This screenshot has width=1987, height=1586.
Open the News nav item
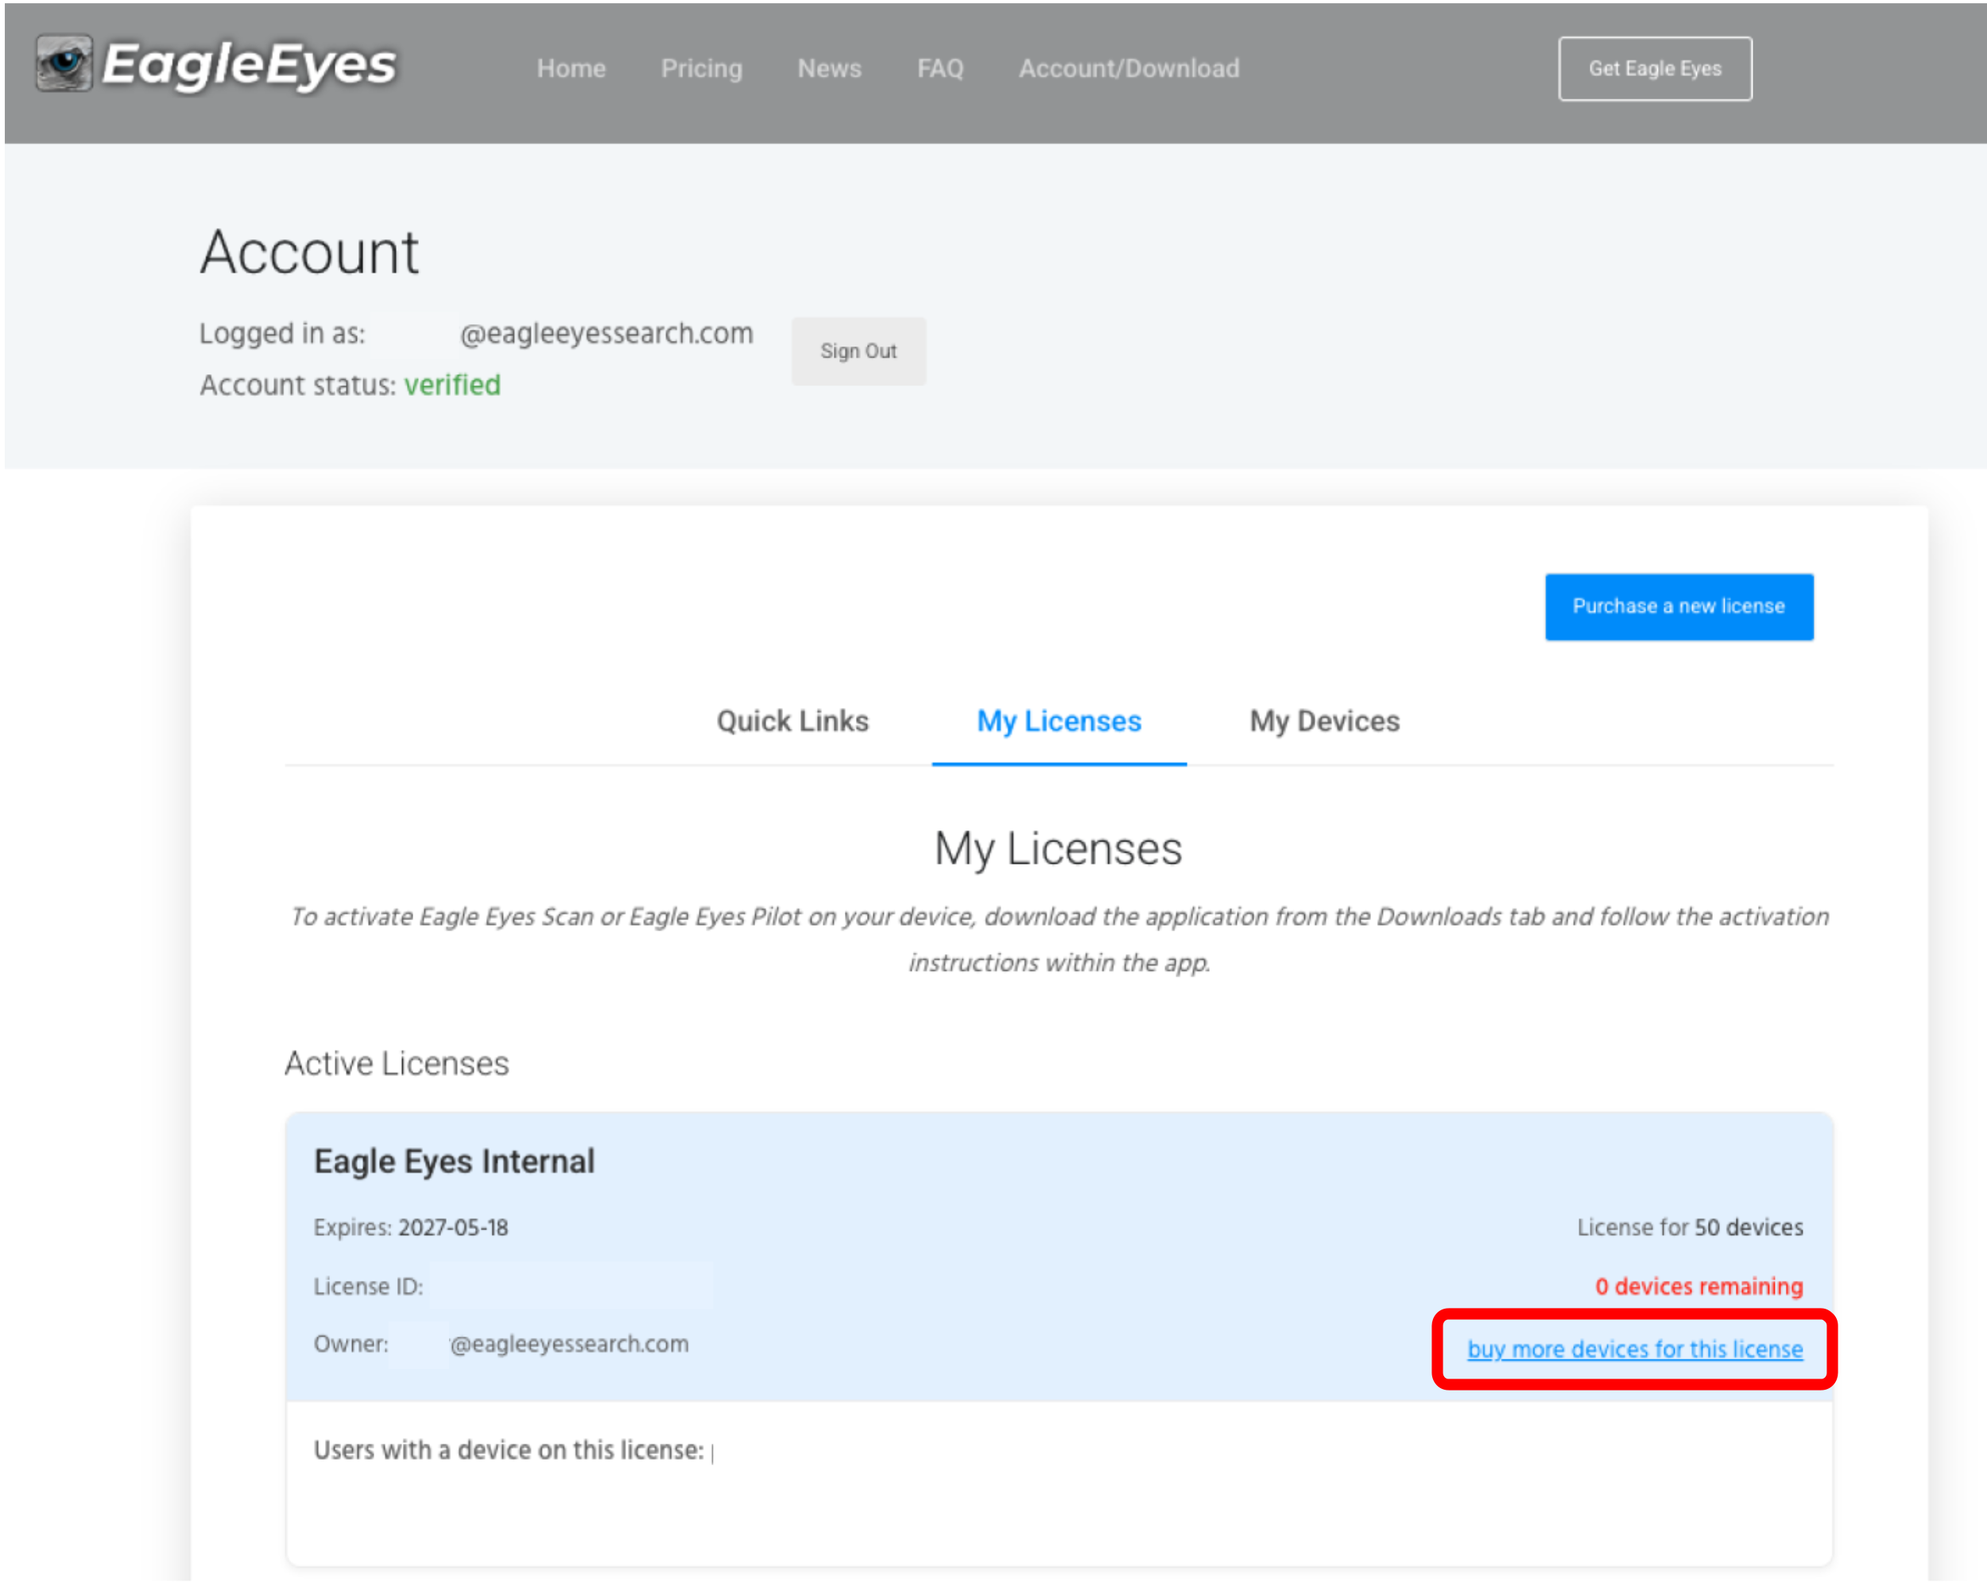[828, 68]
